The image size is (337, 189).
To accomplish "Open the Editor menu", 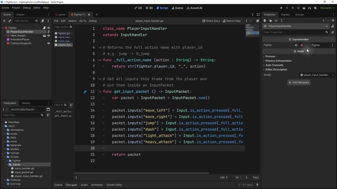I will click(x=37, y=8).
